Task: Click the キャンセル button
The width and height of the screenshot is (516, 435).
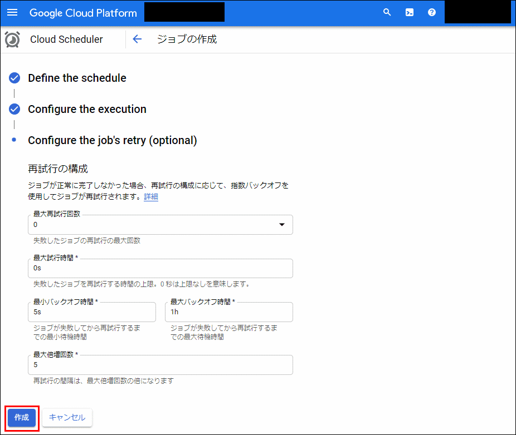Action: click(67, 418)
